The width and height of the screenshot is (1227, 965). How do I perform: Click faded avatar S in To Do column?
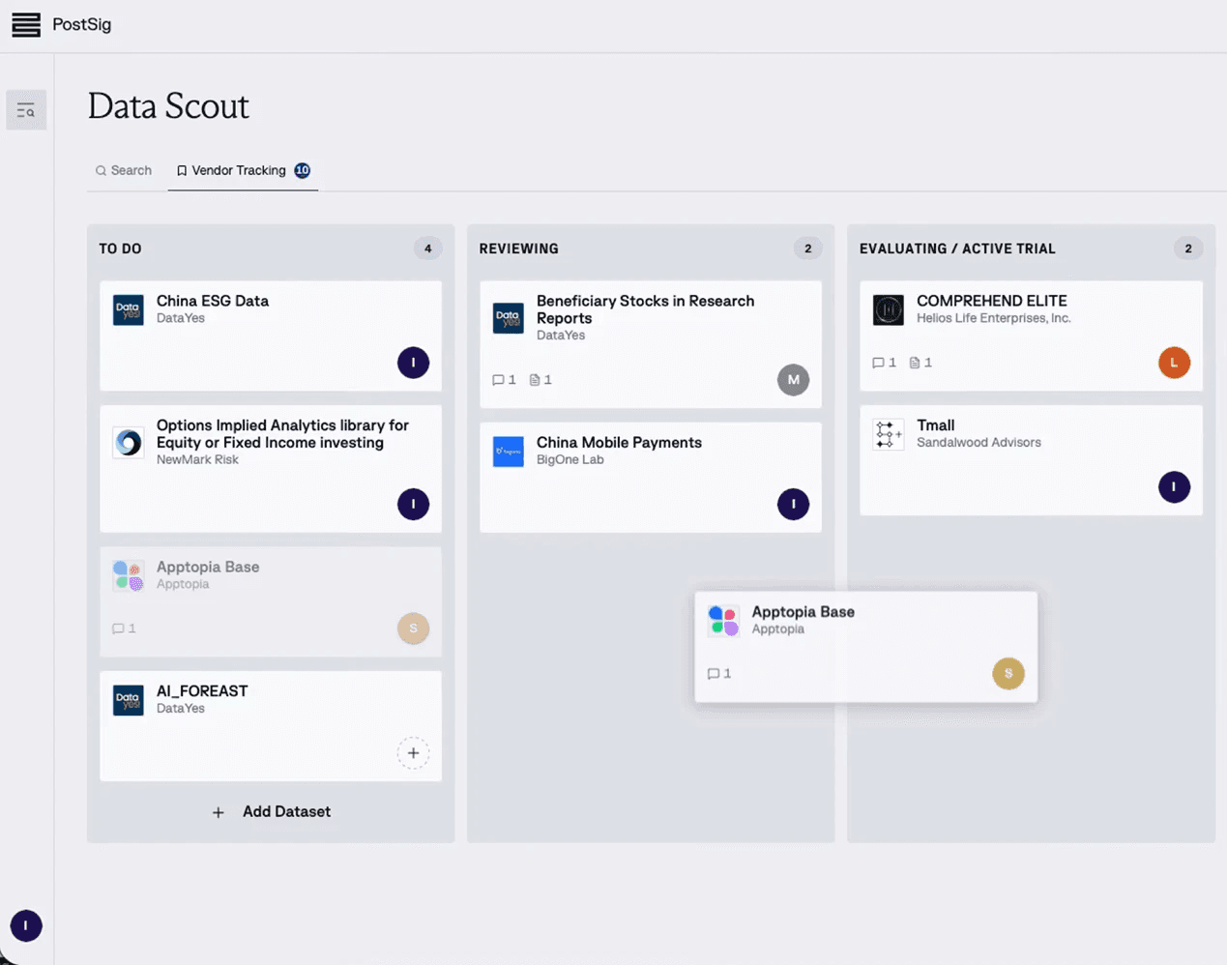413,629
